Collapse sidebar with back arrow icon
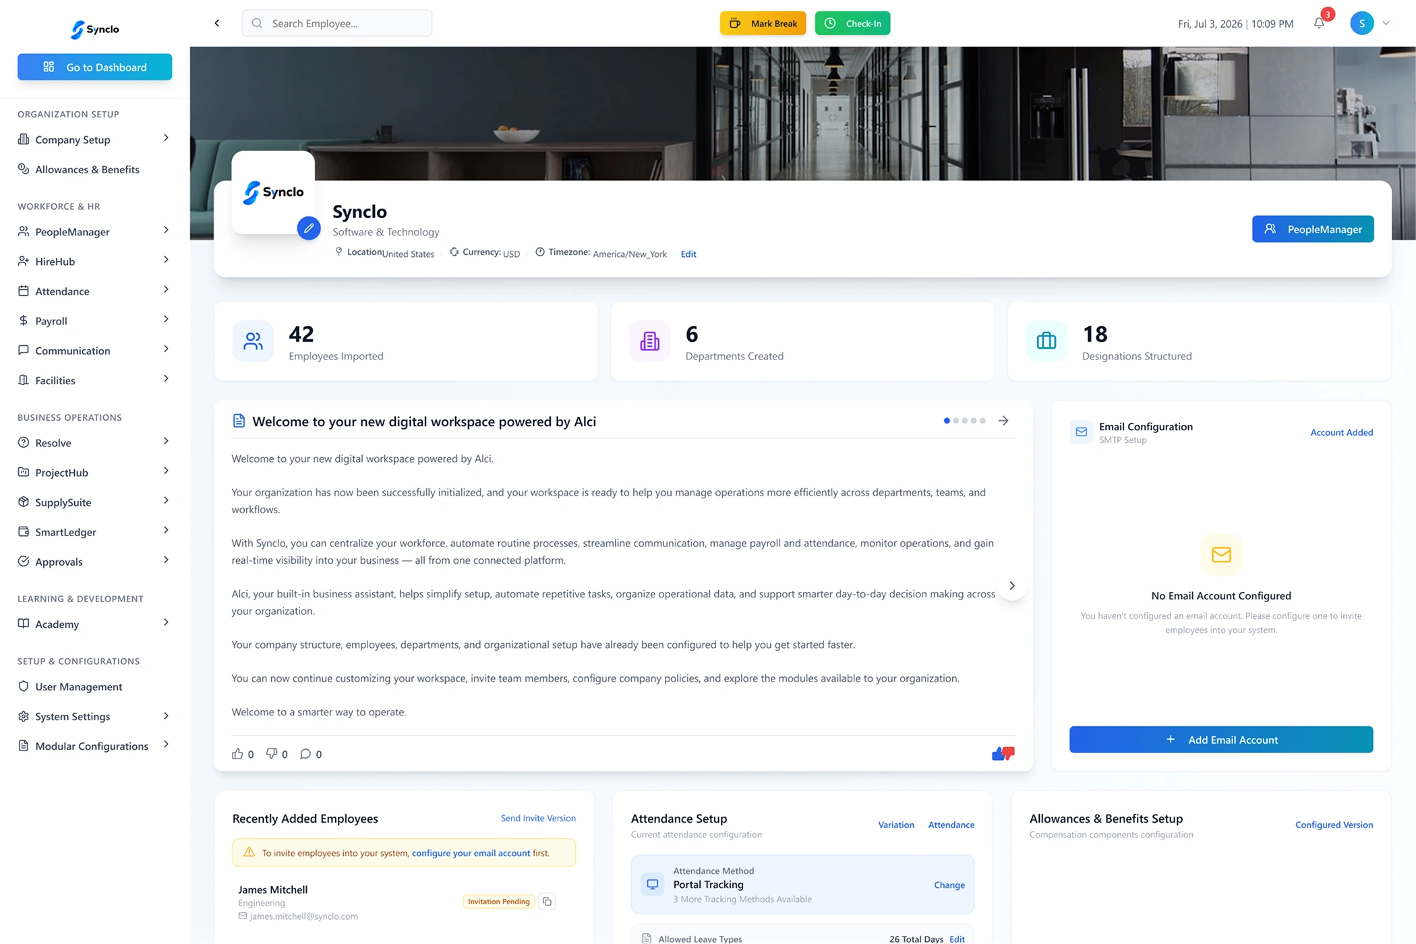 pyautogui.click(x=217, y=24)
